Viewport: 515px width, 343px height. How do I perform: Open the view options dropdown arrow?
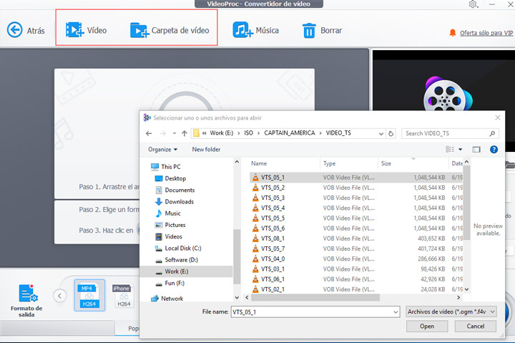[461, 150]
